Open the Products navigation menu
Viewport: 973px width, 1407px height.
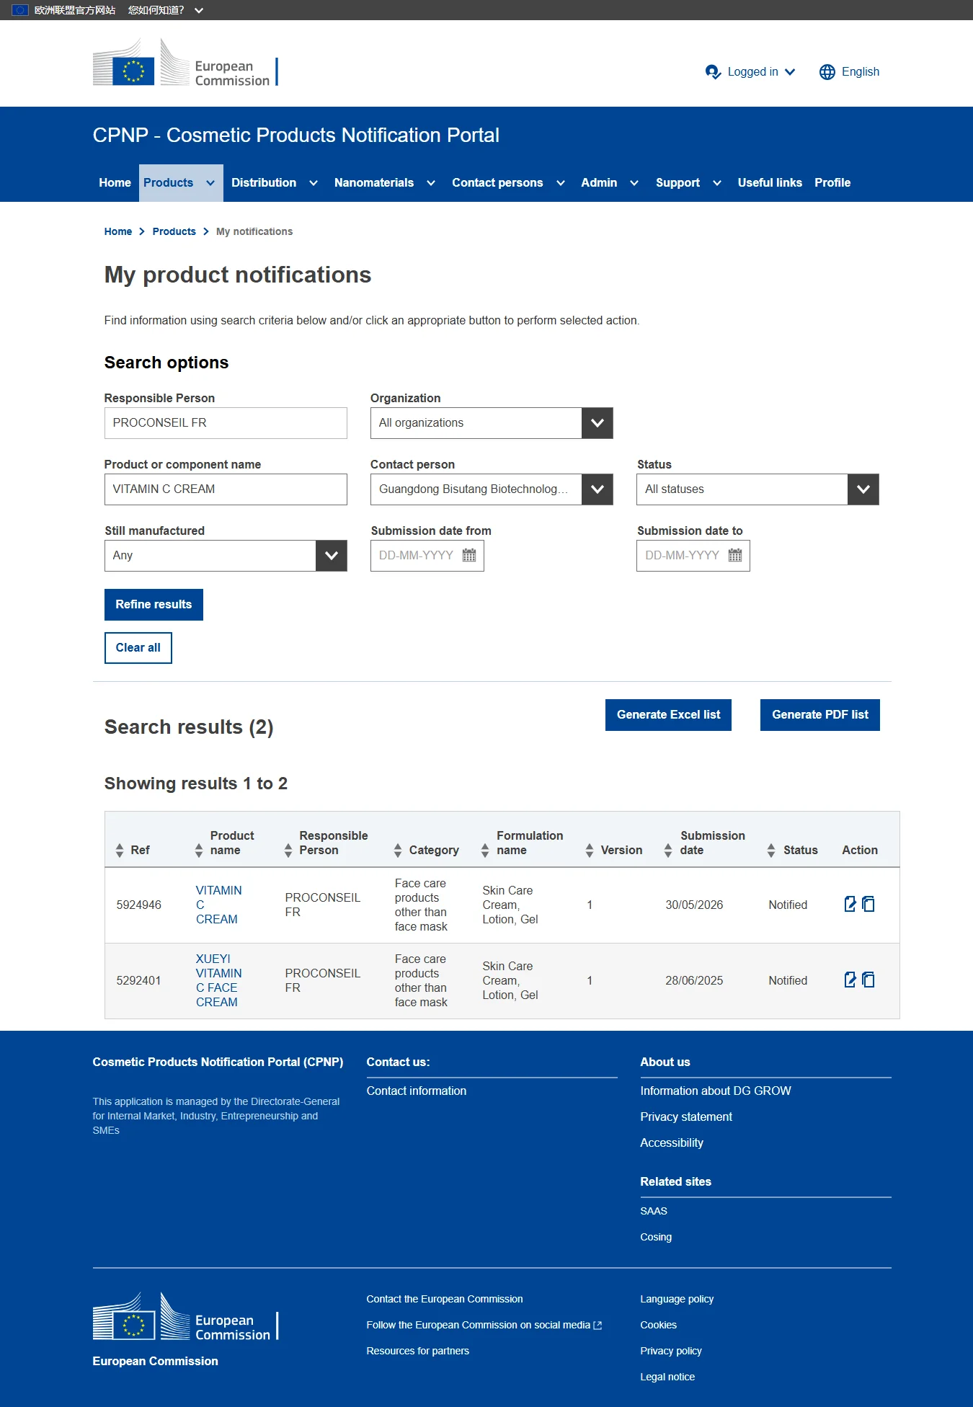coord(181,183)
